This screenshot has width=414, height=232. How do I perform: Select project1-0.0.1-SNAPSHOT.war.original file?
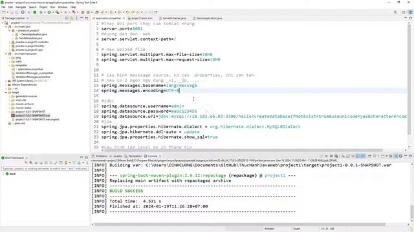[x=38, y=119]
